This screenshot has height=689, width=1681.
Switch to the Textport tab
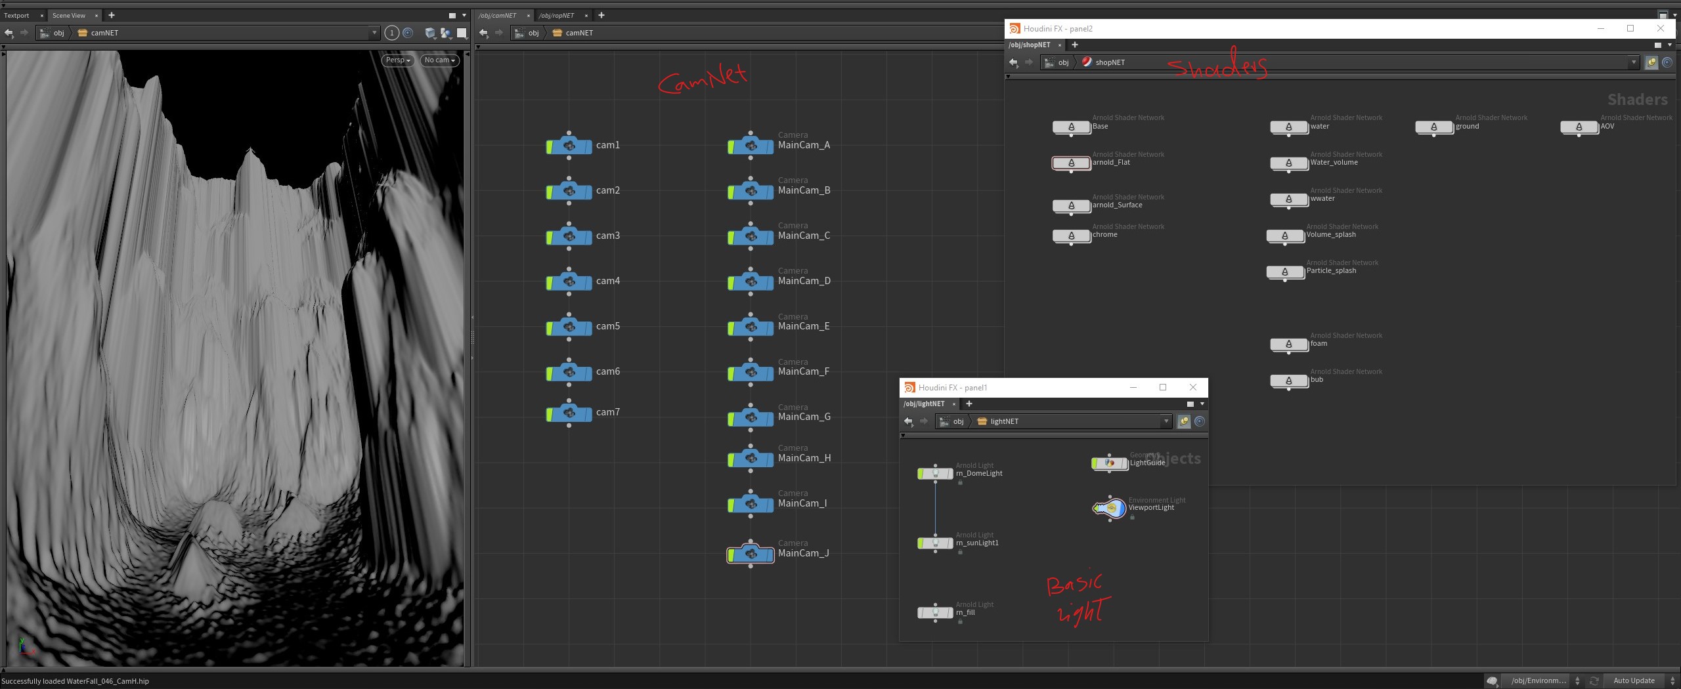click(x=17, y=15)
